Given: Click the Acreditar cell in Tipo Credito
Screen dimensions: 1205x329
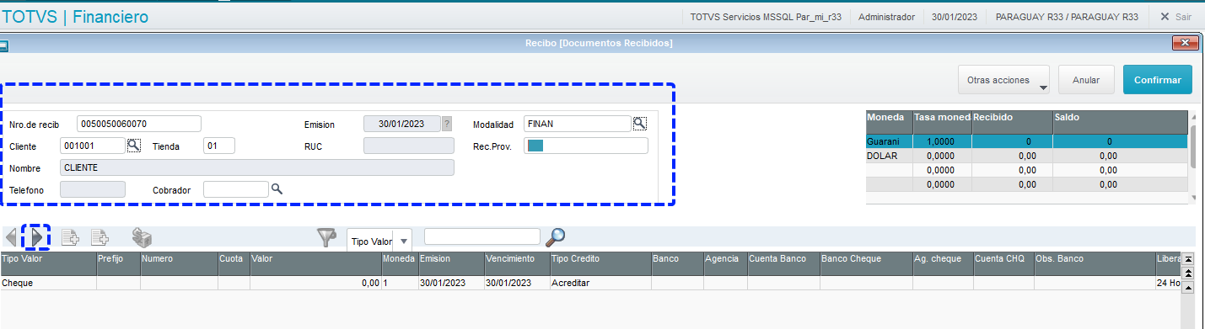Looking at the screenshot, I should [x=600, y=284].
